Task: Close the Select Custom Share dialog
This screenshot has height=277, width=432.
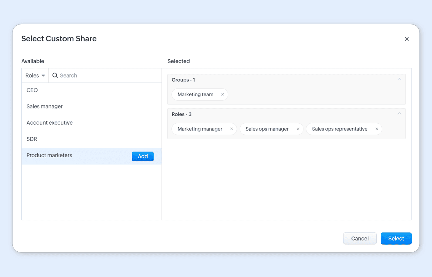Action: point(407,39)
